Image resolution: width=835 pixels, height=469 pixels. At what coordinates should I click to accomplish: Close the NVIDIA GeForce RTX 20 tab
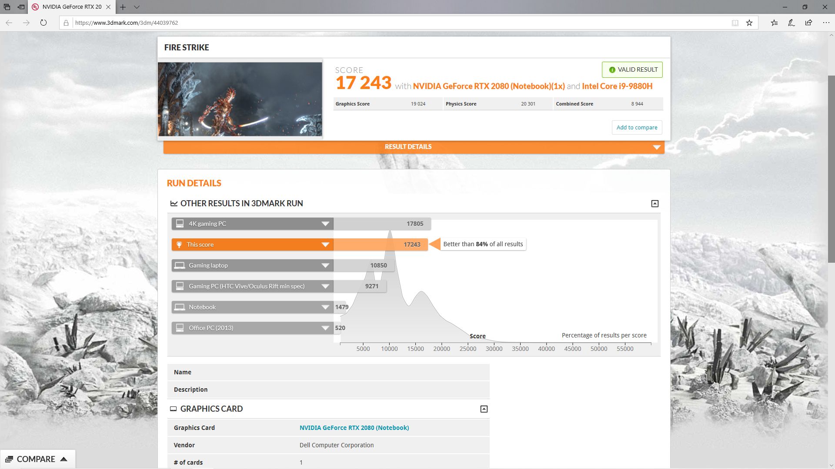108,7
